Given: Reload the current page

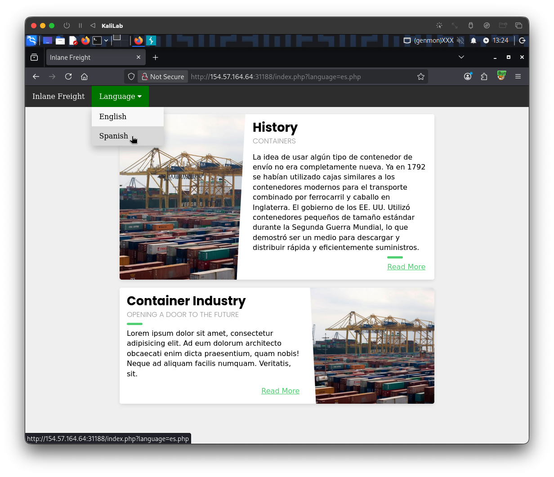Looking at the screenshot, I should [68, 77].
